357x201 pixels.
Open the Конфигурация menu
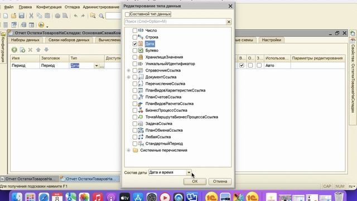[x=49, y=7]
